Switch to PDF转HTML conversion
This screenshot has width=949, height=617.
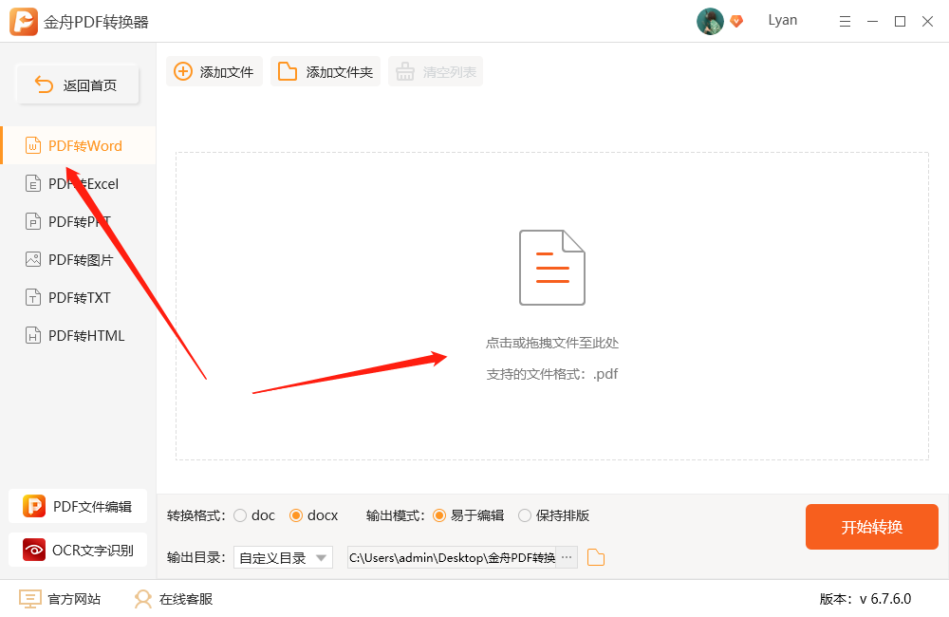(78, 335)
